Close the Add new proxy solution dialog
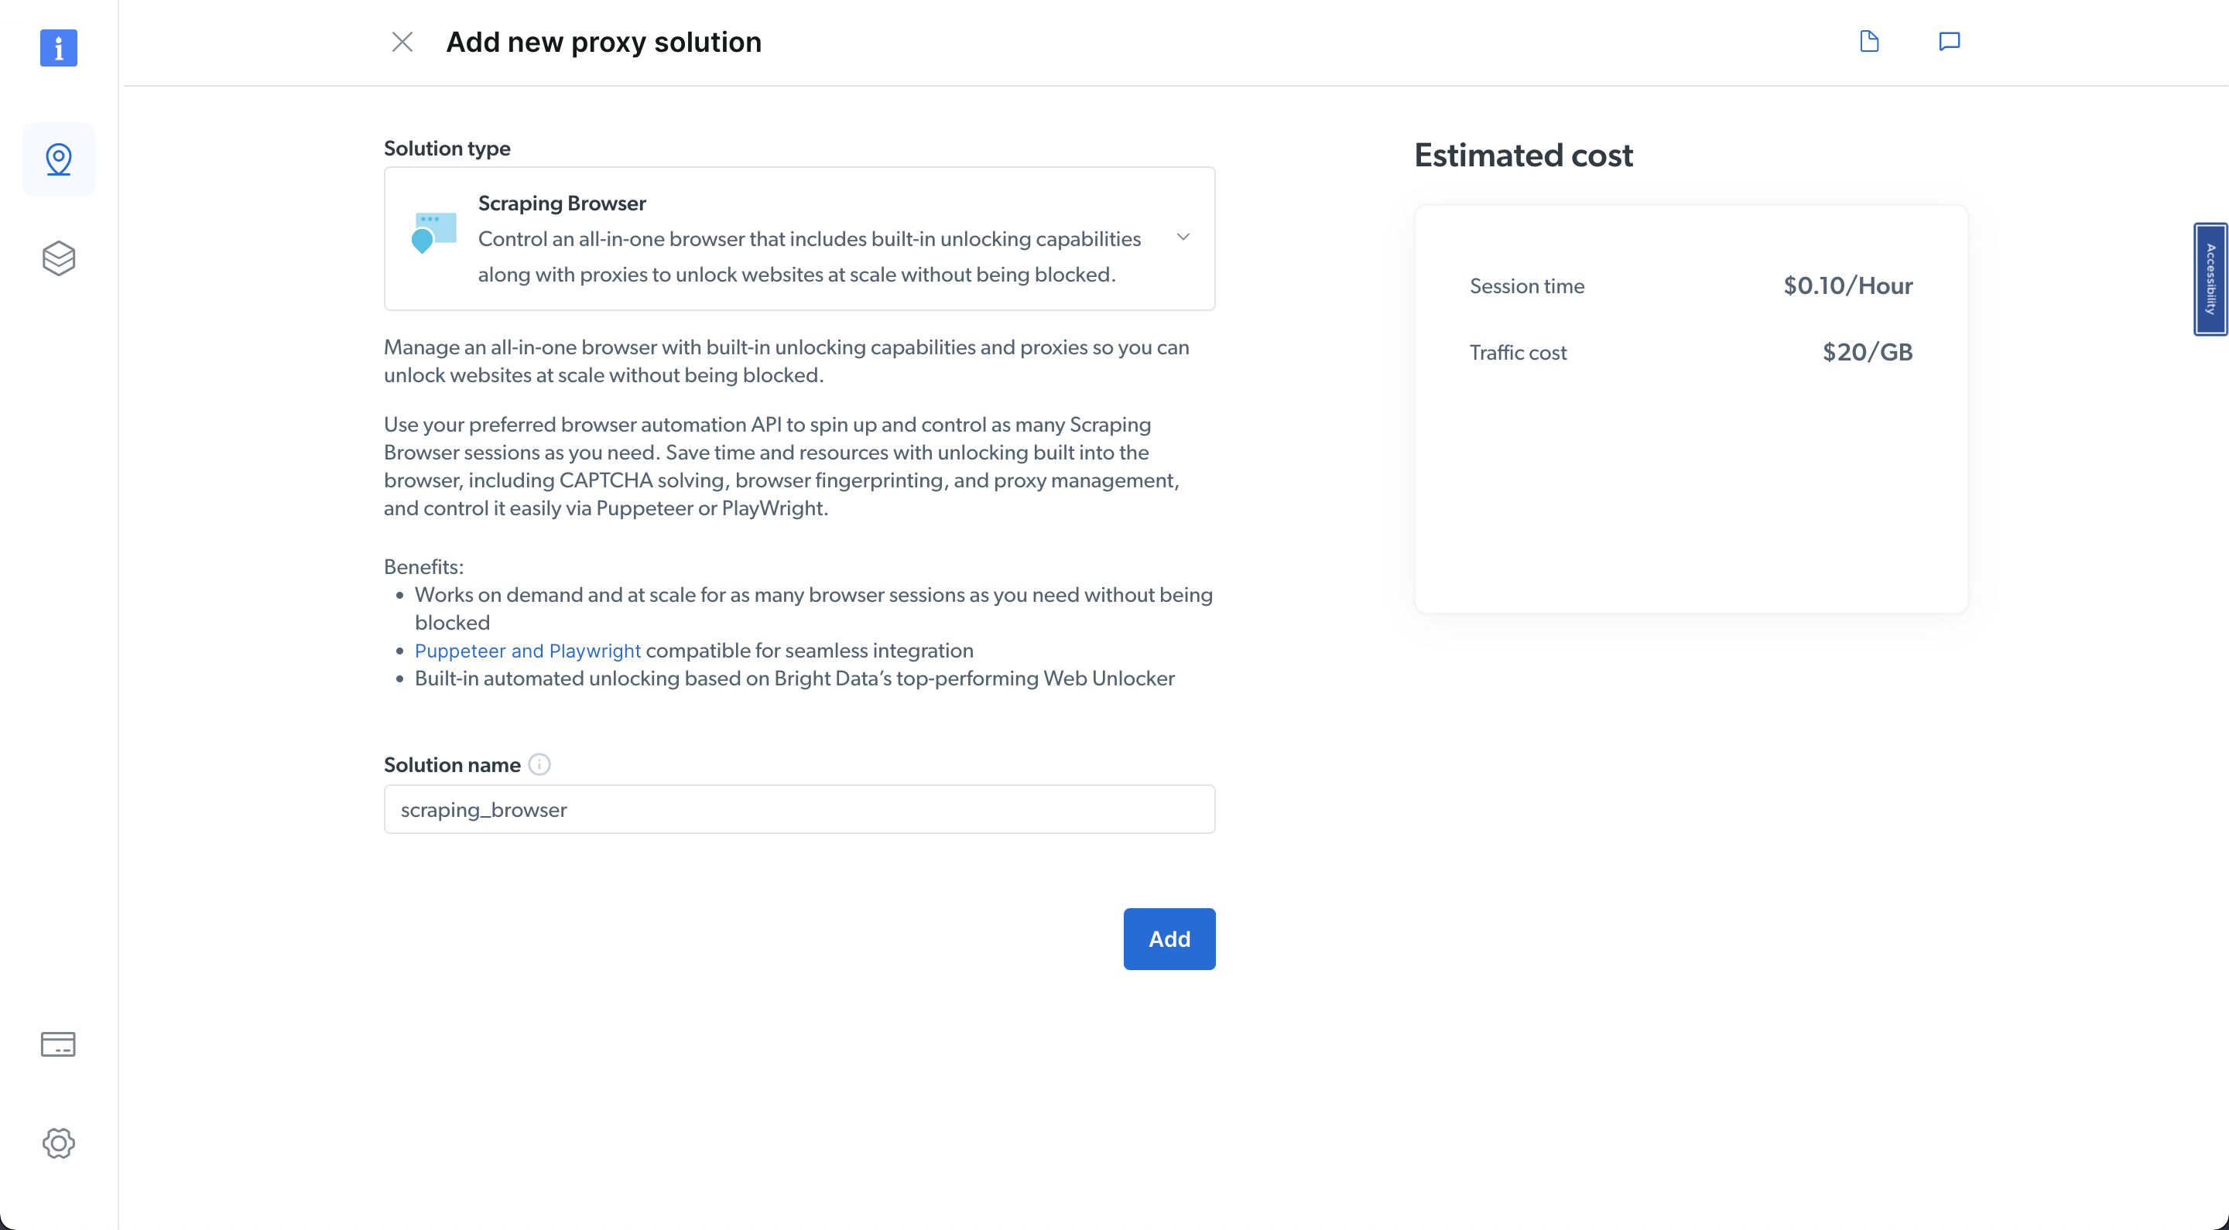2229x1230 pixels. pos(402,42)
